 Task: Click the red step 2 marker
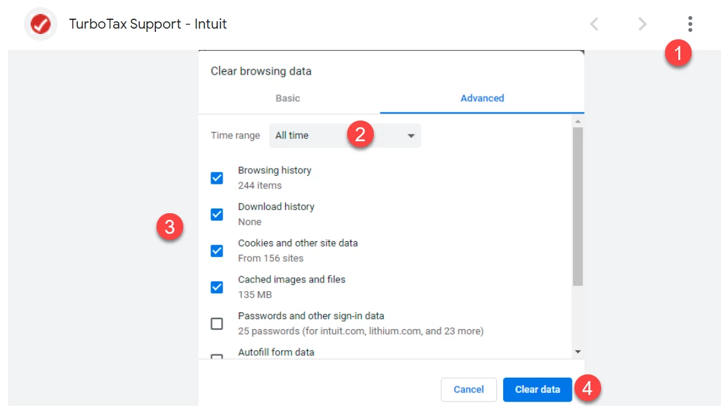(x=360, y=135)
